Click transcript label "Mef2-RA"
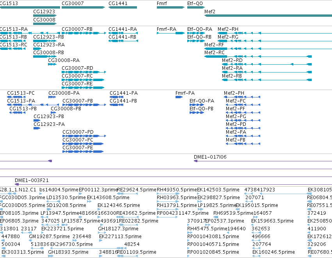The width and height of the screenshot is (332, 258). pos(232,68)
